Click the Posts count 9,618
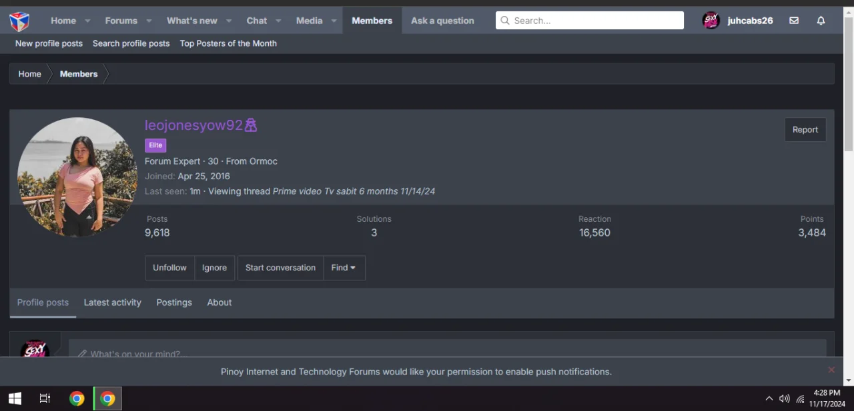854x411 pixels. tap(157, 232)
